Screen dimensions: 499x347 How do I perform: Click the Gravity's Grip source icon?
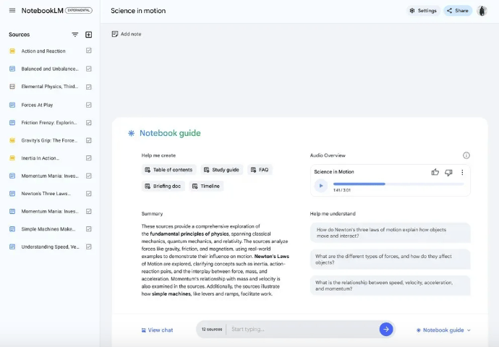point(12,140)
